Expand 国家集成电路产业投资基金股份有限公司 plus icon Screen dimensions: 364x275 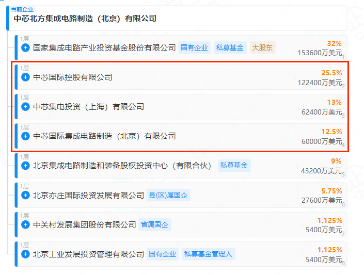coord(25,48)
